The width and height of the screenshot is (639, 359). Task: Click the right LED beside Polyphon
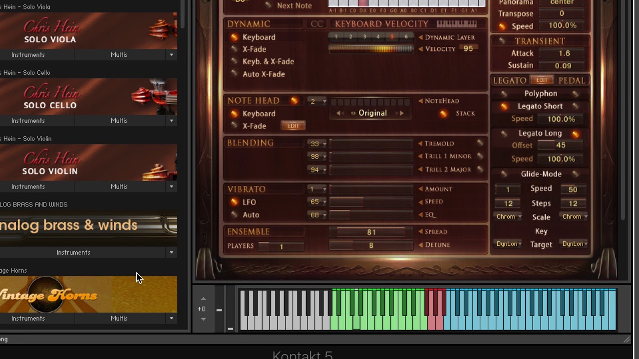[x=575, y=94]
